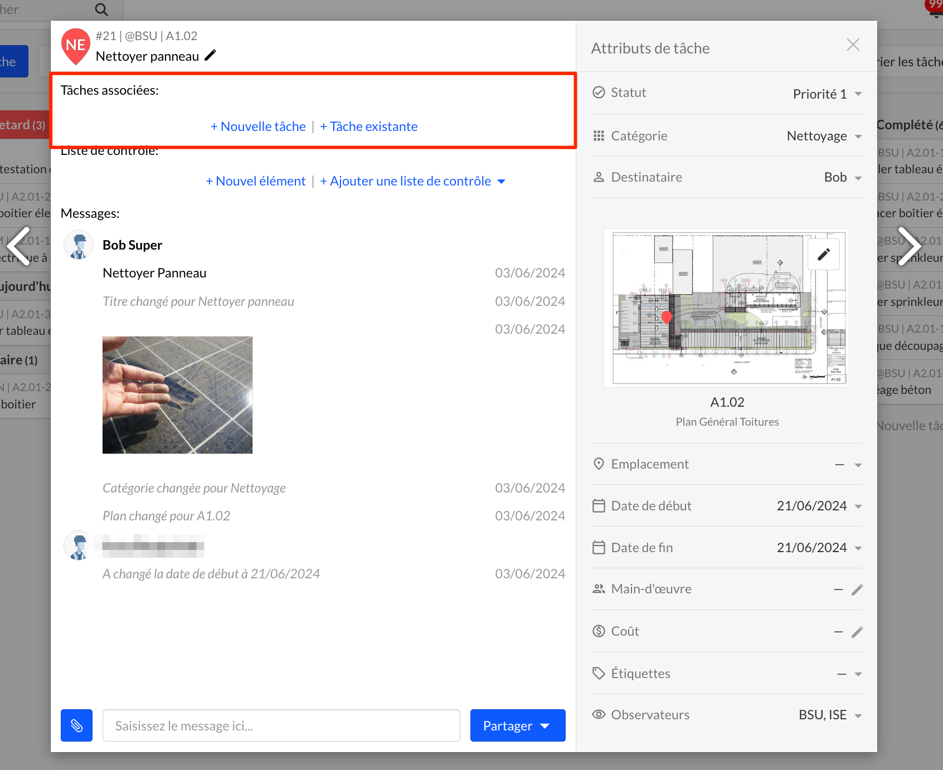This screenshot has width=943, height=770.
Task: Click the Date de fin calendar icon
Action: pyautogui.click(x=599, y=548)
